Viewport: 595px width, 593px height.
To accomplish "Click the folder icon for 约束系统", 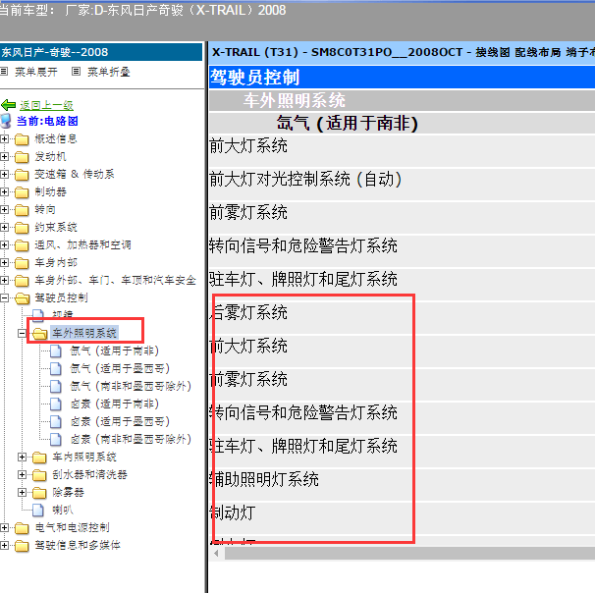I will pos(22,228).
